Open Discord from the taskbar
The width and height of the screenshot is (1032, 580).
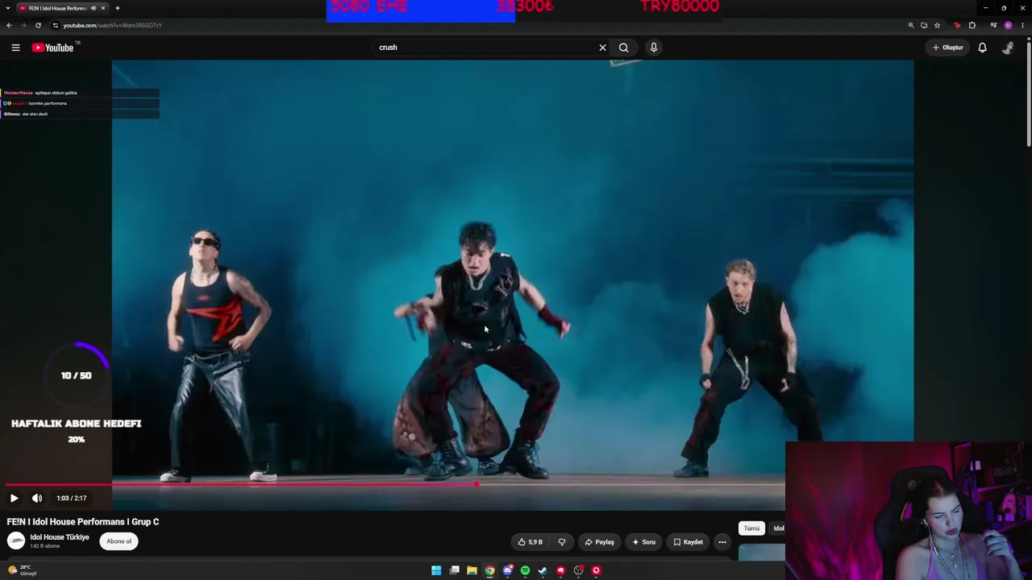pos(507,570)
